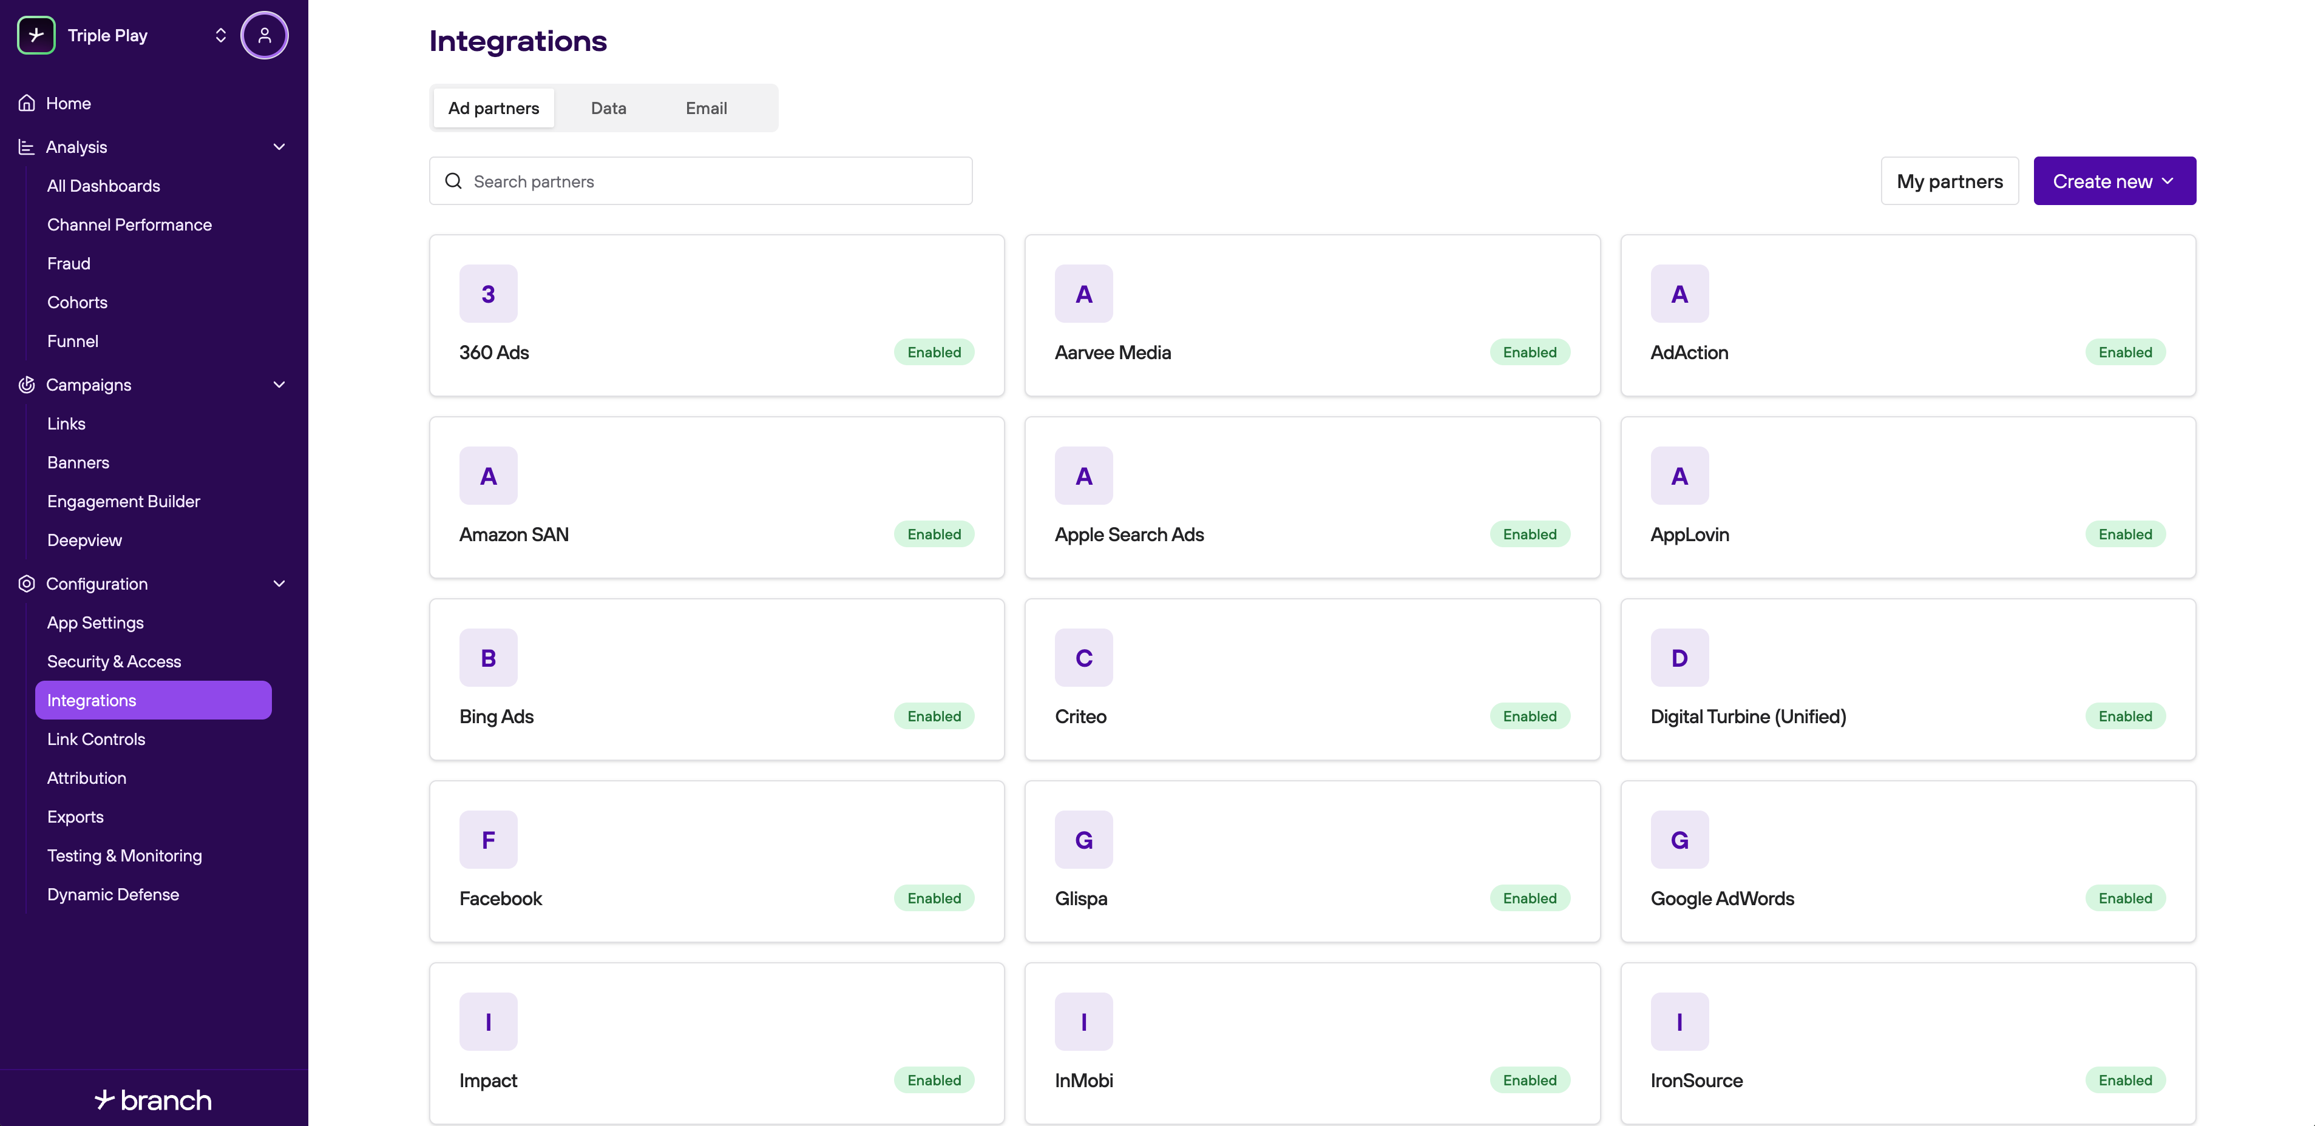Click the Analysis chart icon
The height and width of the screenshot is (1126, 2315).
pyautogui.click(x=27, y=146)
